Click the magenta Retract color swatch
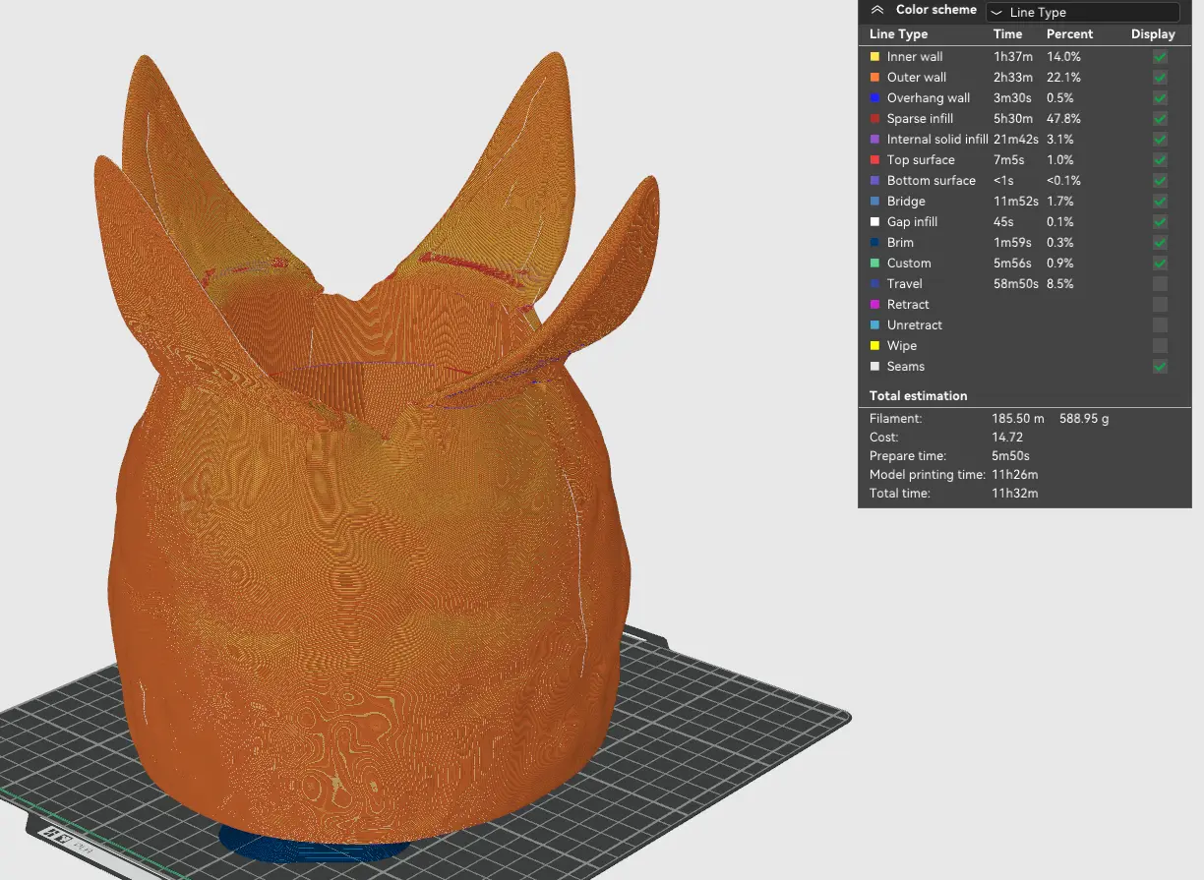Viewport: 1204px width, 880px height. [x=874, y=305]
